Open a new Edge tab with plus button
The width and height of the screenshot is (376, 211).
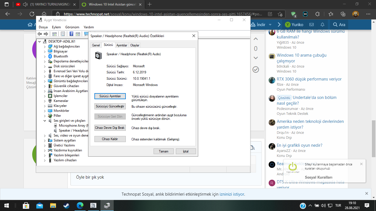[150, 4]
